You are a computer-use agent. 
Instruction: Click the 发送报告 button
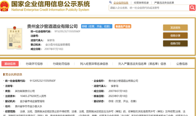175,28
